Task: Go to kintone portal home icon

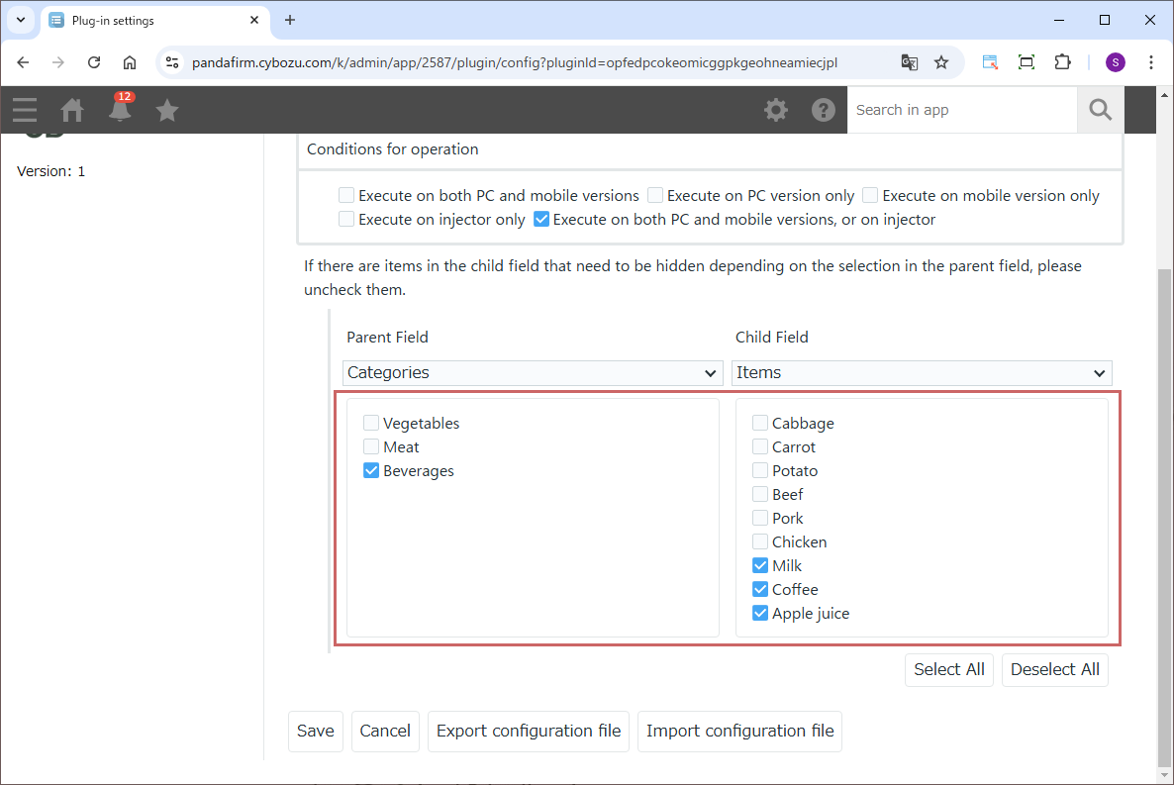Action: (x=72, y=110)
